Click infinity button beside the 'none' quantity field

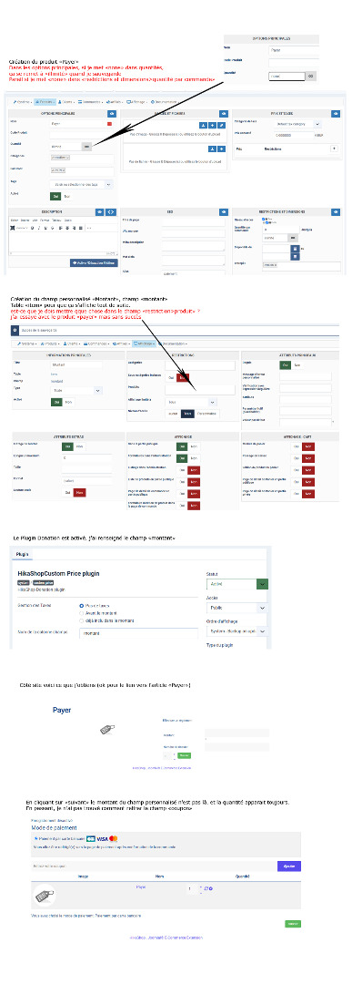click(x=311, y=76)
